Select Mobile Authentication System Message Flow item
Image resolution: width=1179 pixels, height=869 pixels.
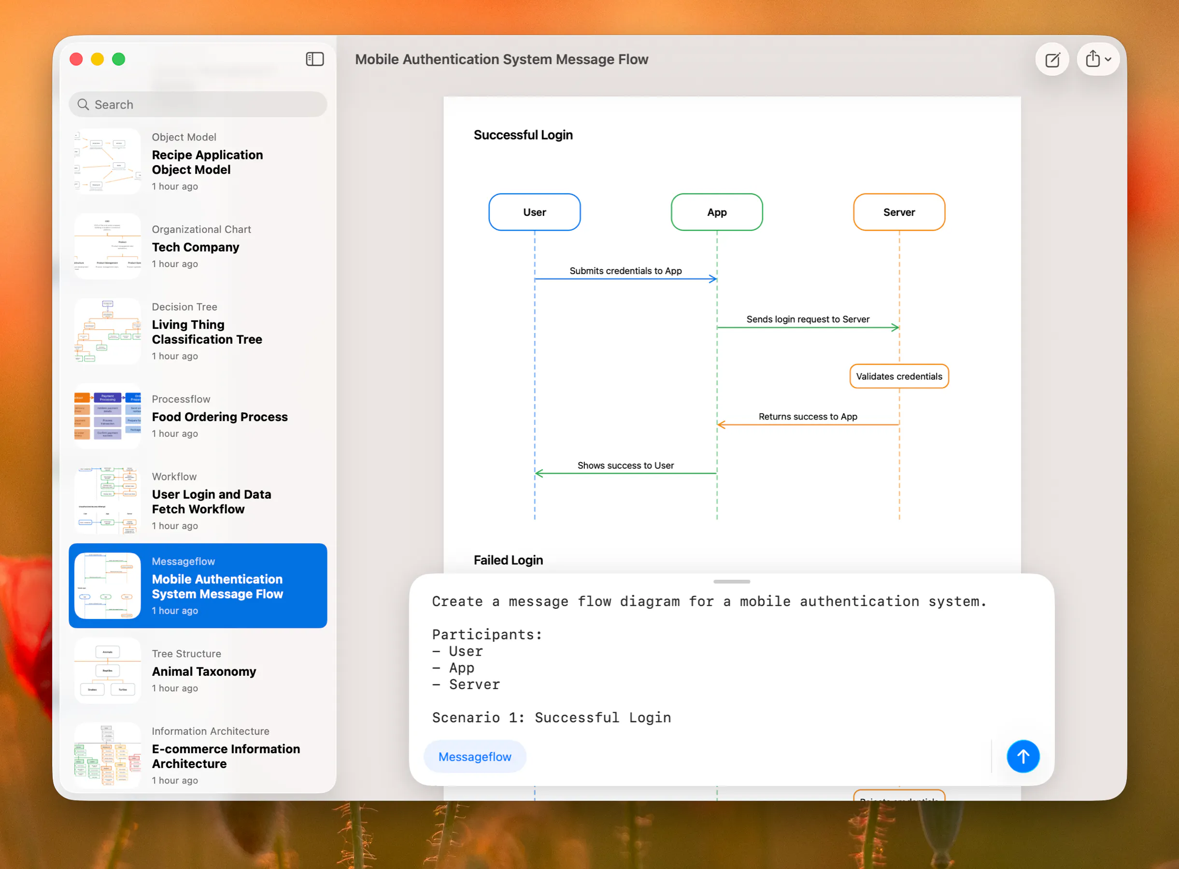[x=198, y=586]
